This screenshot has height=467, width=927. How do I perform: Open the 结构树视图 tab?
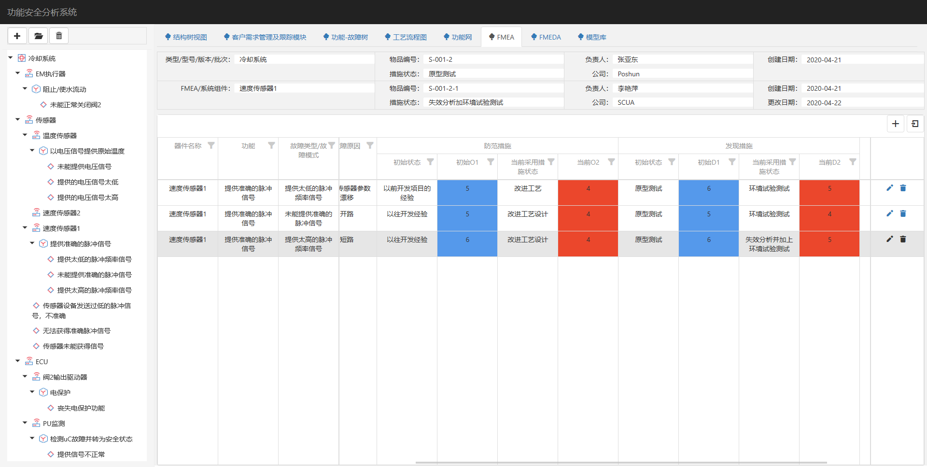[186, 37]
